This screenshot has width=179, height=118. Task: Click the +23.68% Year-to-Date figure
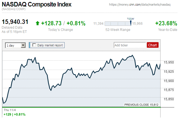pos(166,23)
